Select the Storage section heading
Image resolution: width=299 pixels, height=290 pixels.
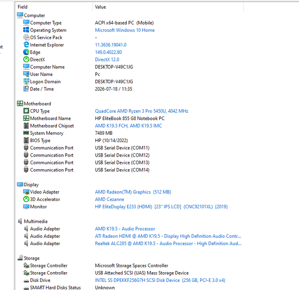point(32,258)
